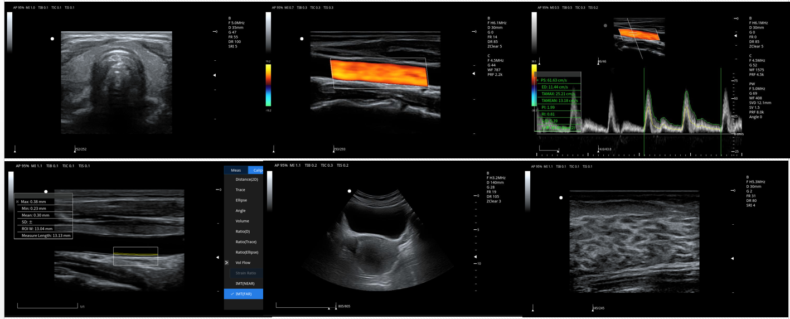Screen dimensions: 790x319
Task: Enable the IMT(NEAR) measurement option
Action: tap(245, 283)
